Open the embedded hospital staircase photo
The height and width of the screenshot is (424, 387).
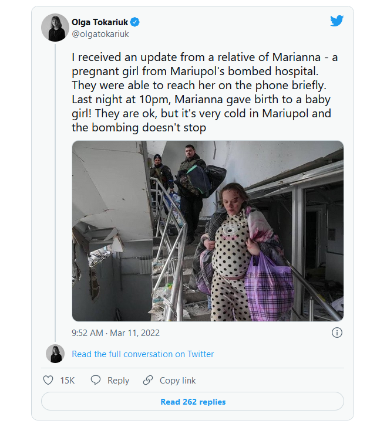click(x=208, y=231)
